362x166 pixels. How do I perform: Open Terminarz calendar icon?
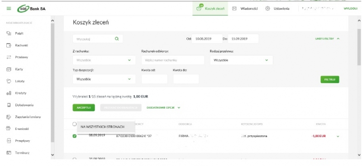coord(9,152)
